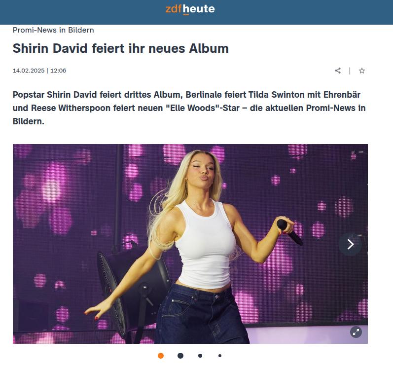
Task: Select the fourth smallest gallery dot
Action: pyautogui.click(x=220, y=356)
